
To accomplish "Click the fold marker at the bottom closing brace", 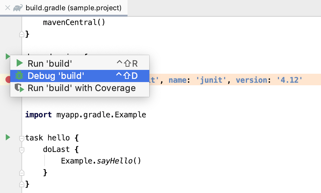I will (x=21, y=184).
